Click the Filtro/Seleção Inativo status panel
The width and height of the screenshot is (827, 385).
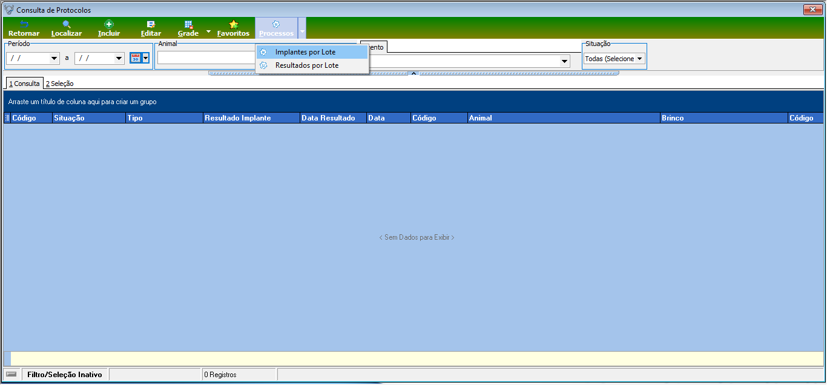tap(65, 375)
